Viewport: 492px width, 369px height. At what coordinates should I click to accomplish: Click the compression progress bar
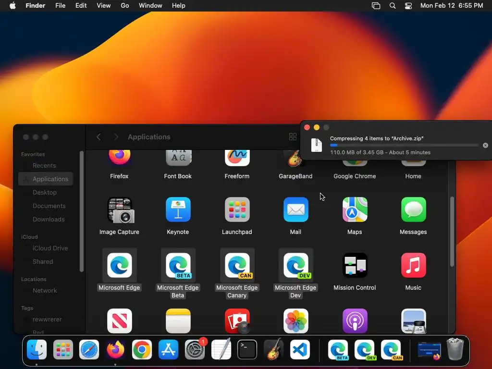point(404,145)
